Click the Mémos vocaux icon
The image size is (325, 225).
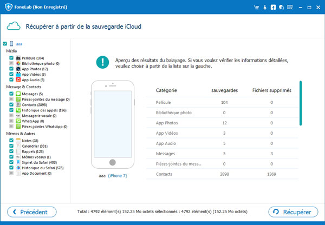(x=18, y=157)
